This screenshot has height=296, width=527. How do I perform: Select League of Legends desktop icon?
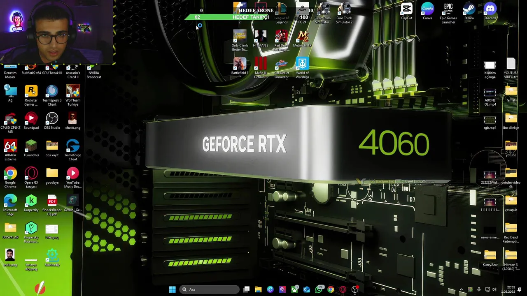point(282,13)
